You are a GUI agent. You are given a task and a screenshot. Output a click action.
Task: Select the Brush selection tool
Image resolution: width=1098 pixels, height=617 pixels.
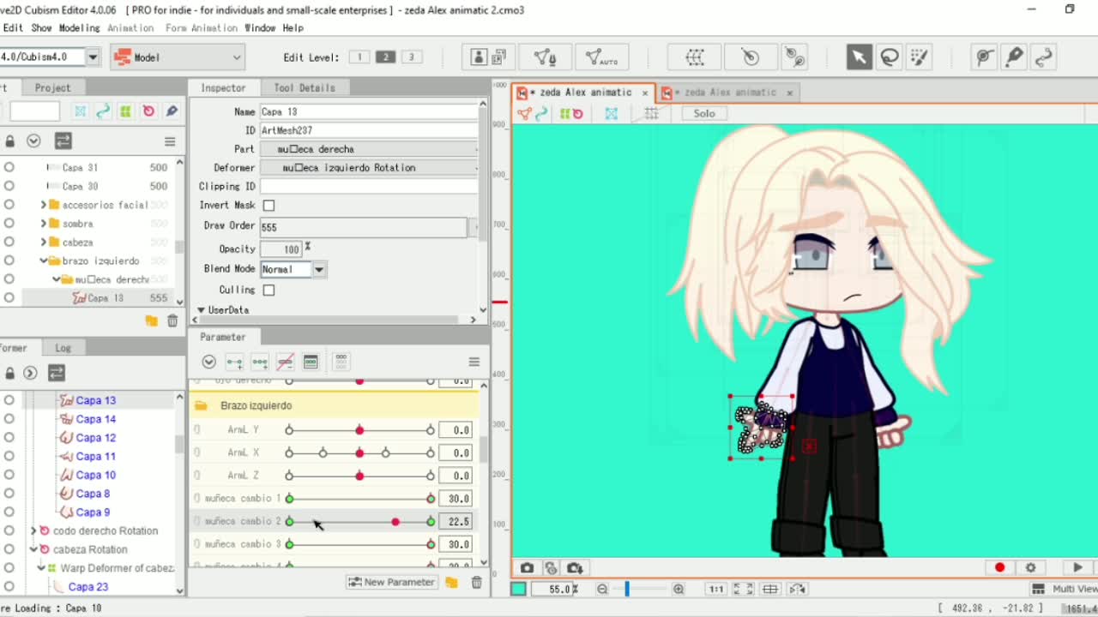pyautogui.click(x=920, y=57)
